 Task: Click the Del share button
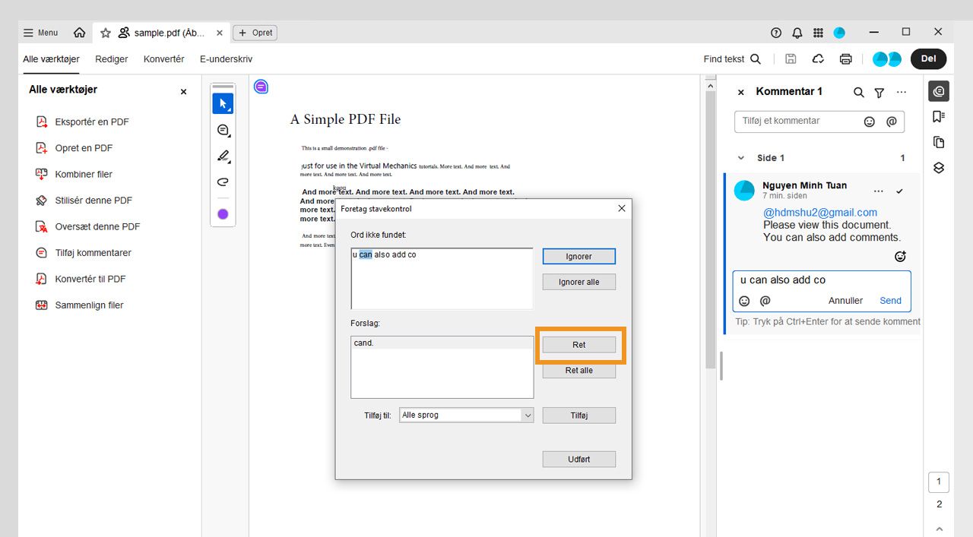click(928, 58)
